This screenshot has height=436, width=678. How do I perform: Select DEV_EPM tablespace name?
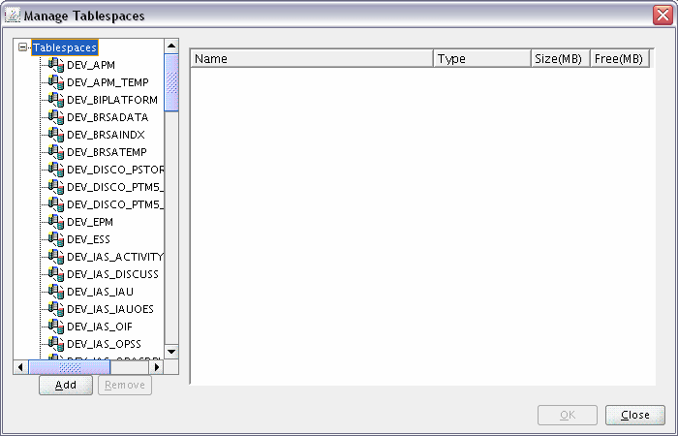(x=90, y=222)
